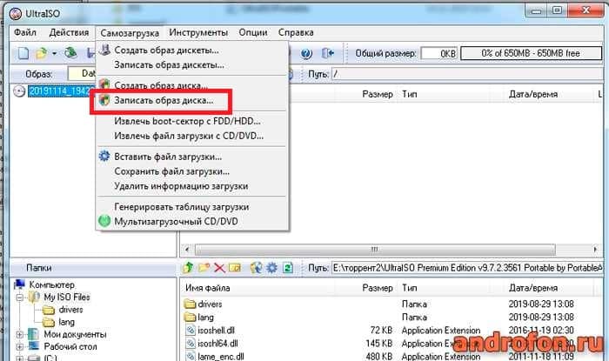
Task: Select lame_enc.dll in the file list
Action: [221, 356]
